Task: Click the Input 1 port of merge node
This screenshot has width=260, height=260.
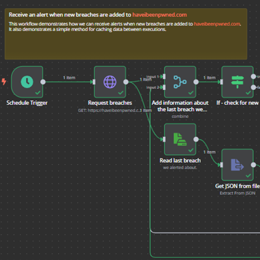Action: coord(164,76)
